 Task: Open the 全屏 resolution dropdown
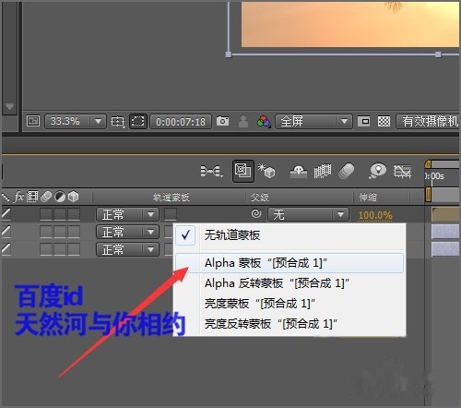point(313,121)
